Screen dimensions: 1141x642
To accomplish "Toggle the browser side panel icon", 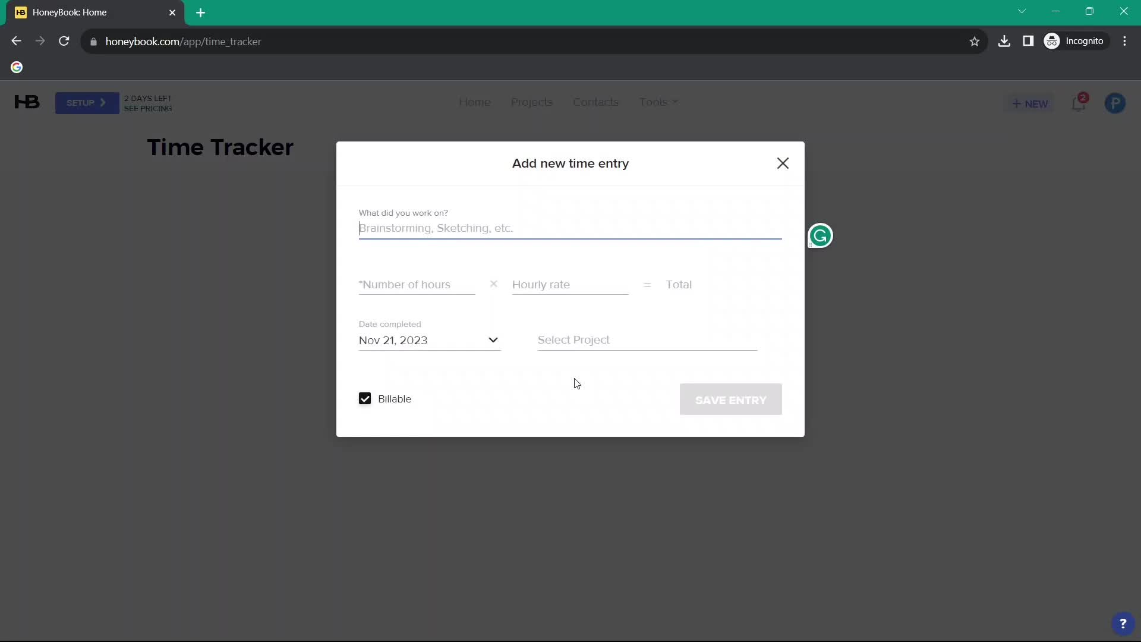I will point(1028,41).
